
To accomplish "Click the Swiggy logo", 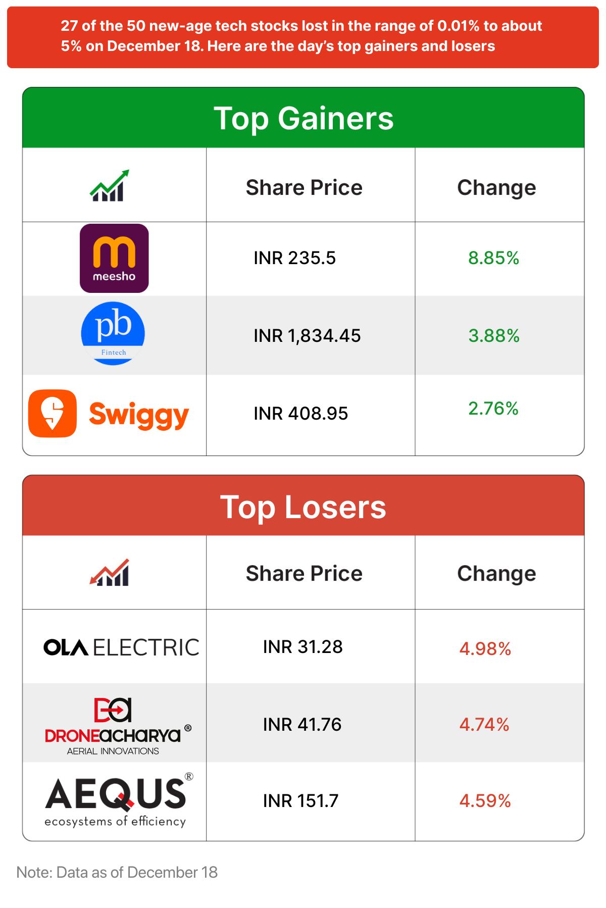I will click(109, 414).
